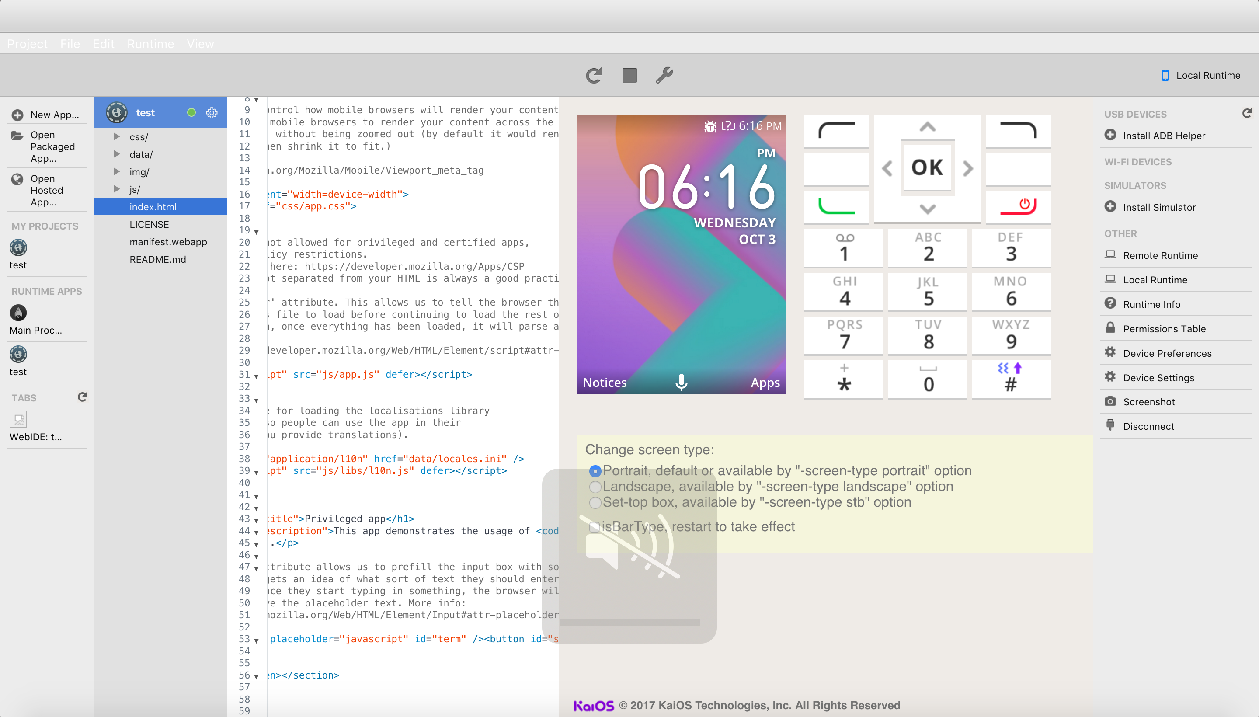Refresh the USB devices list

(x=1246, y=114)
